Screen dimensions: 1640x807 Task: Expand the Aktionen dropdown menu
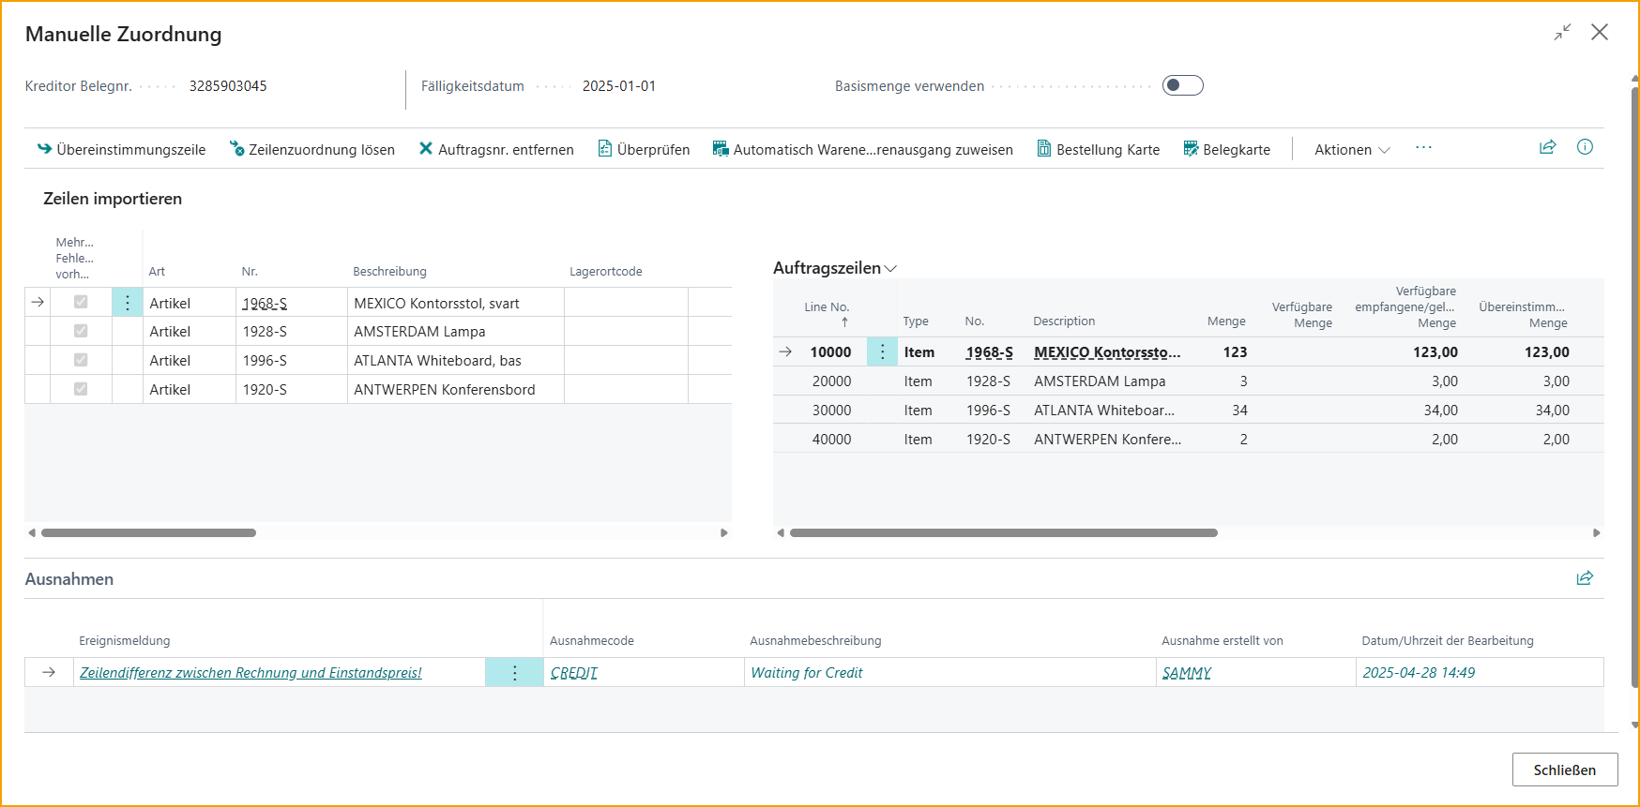coord(1352,149)
